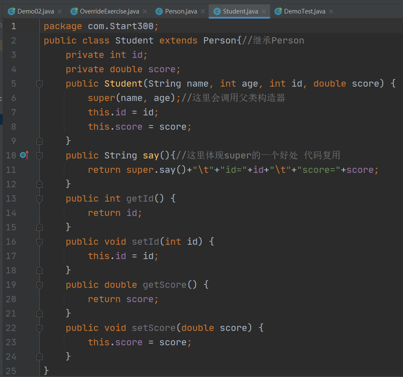Click the fold end marker at line 24
This screenshot has width=403, height=377.
tap(39, 357)
